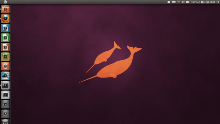Screen dimensions: 220x124
Task: Open the Workspace Switcher launcher icon
Action: coord(5,95)
